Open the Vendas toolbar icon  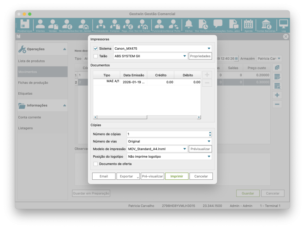(x=53, y=25)
